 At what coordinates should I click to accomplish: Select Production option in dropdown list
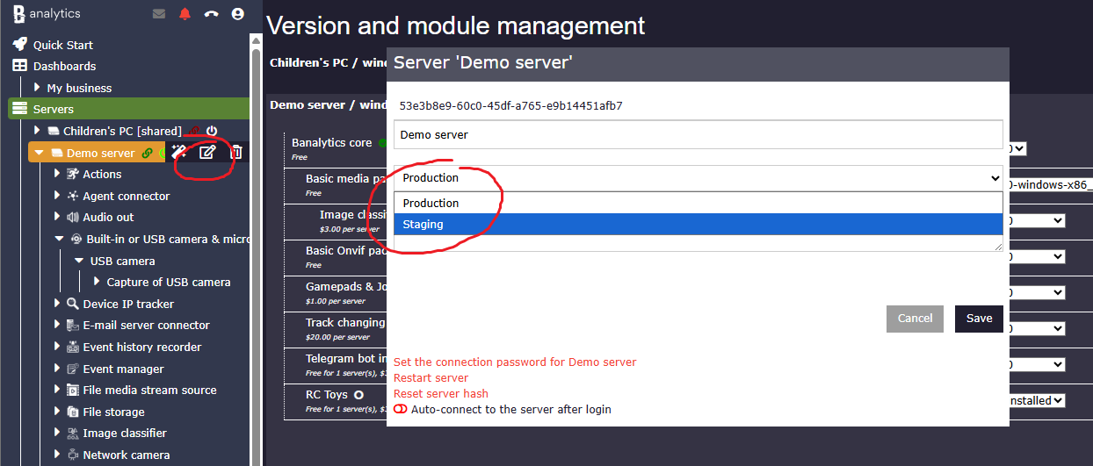pyautogui.click(x=698, y=203)
